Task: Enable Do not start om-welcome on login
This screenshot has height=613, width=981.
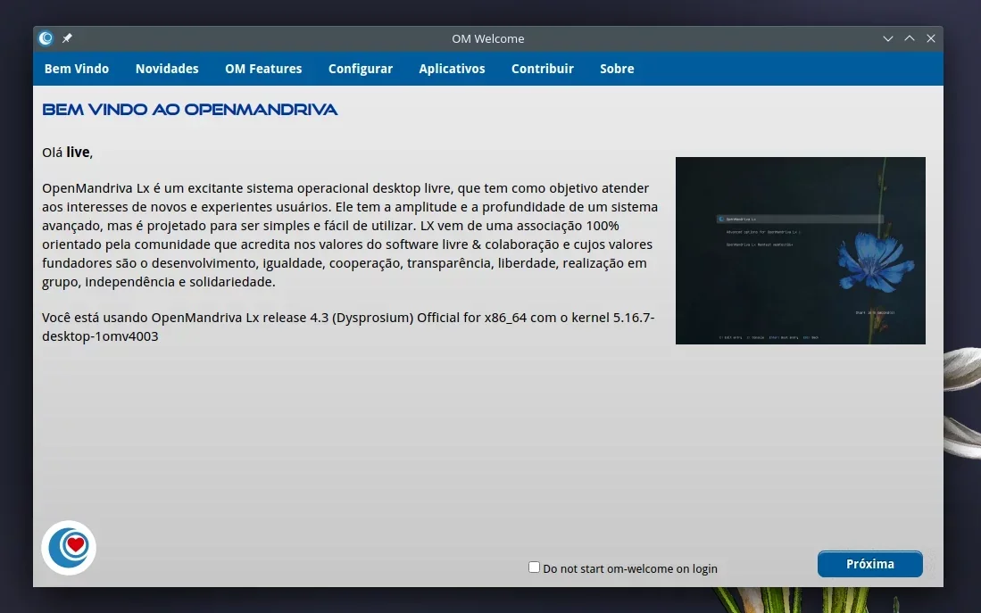Action: point(535,567)
